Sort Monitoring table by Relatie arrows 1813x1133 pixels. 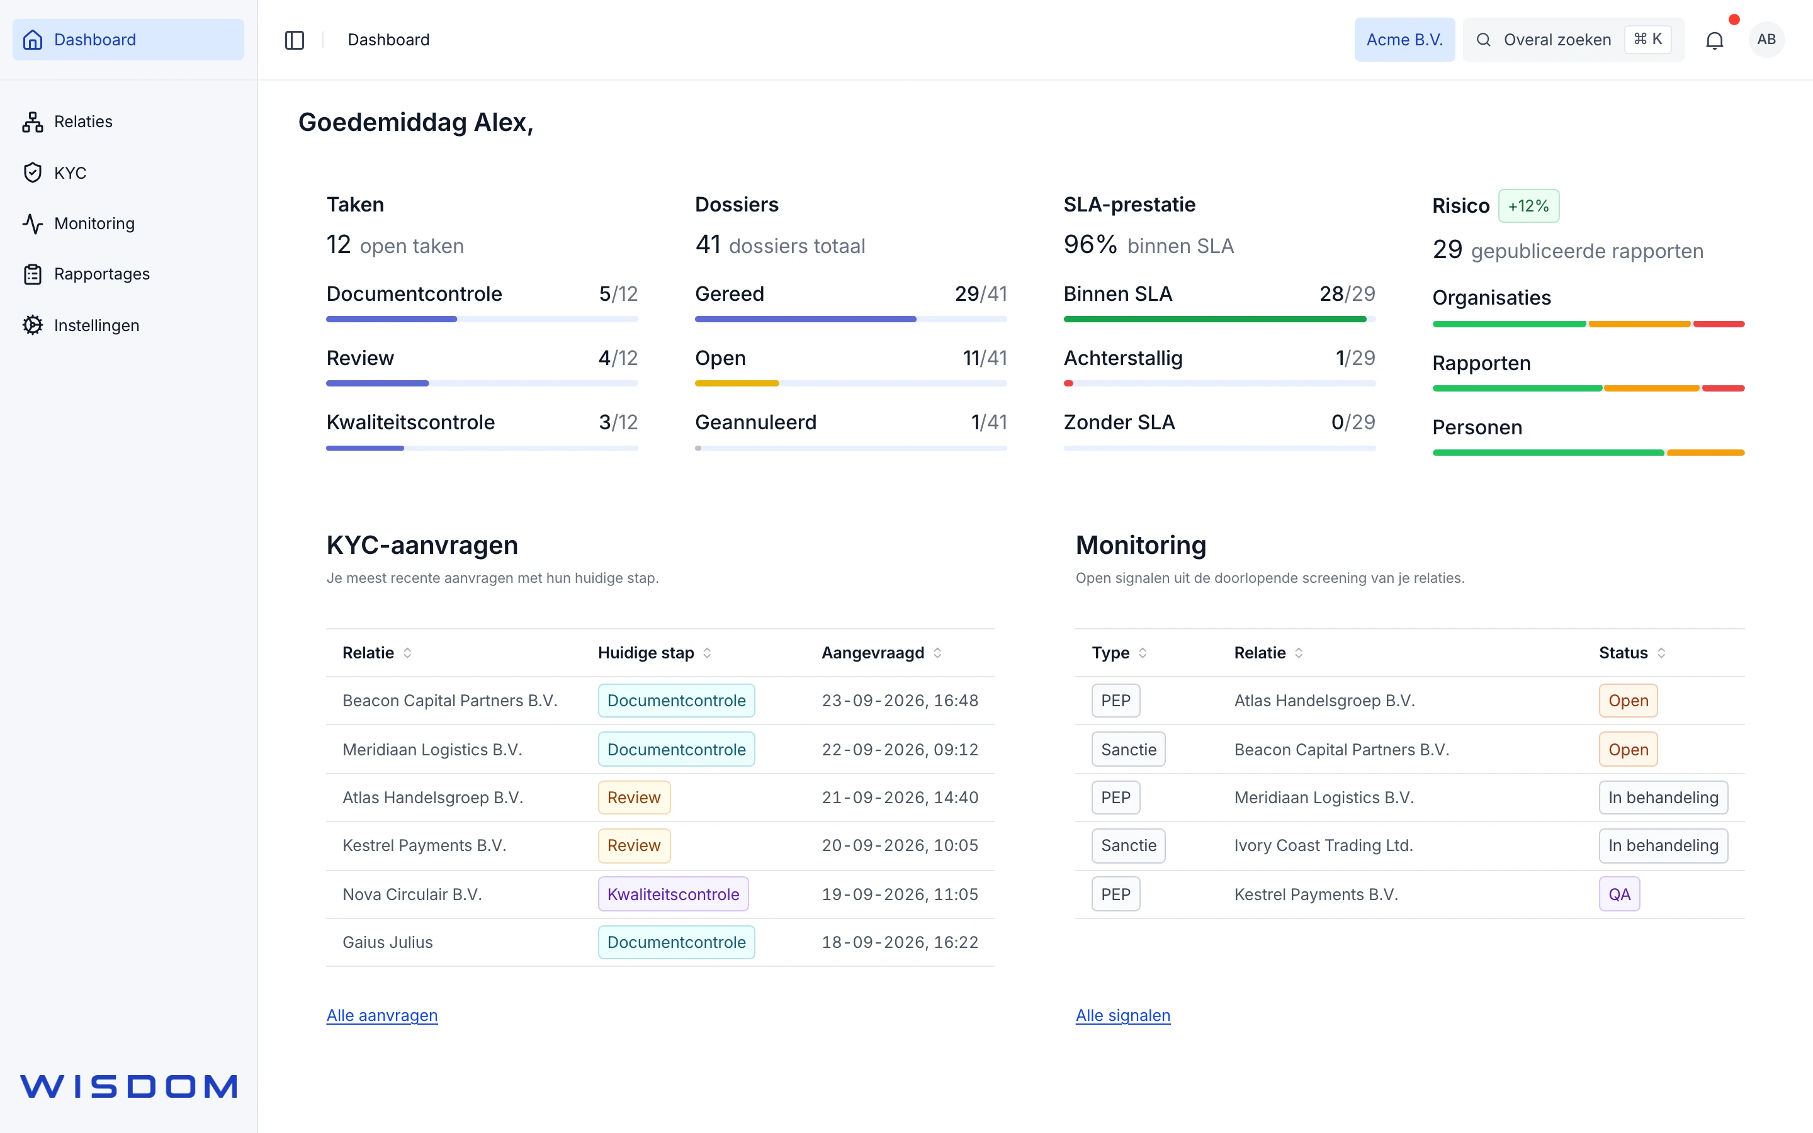(1298, 653)
